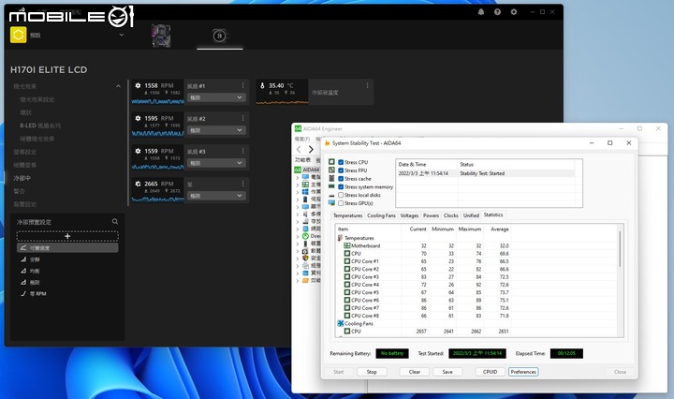Enable Stress local disks checkbox

(x=341, y=195)
